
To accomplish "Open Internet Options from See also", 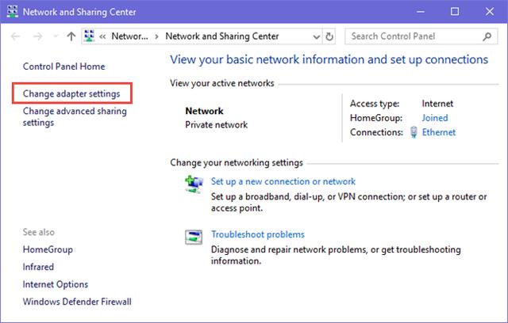I will pos(56,284).
